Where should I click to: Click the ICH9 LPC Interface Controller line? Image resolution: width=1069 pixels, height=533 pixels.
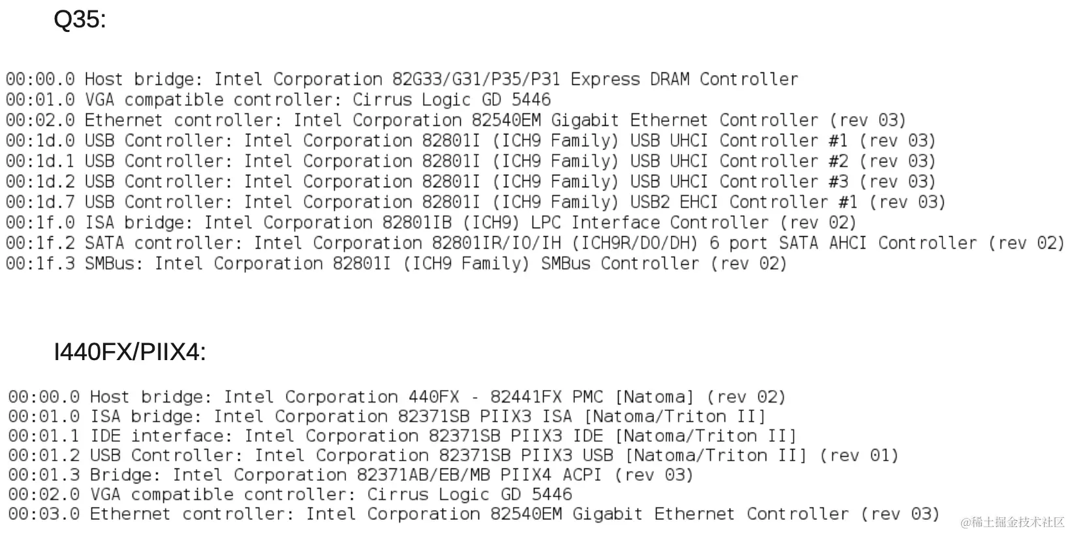pyautogui.click(x=431, y=222)
